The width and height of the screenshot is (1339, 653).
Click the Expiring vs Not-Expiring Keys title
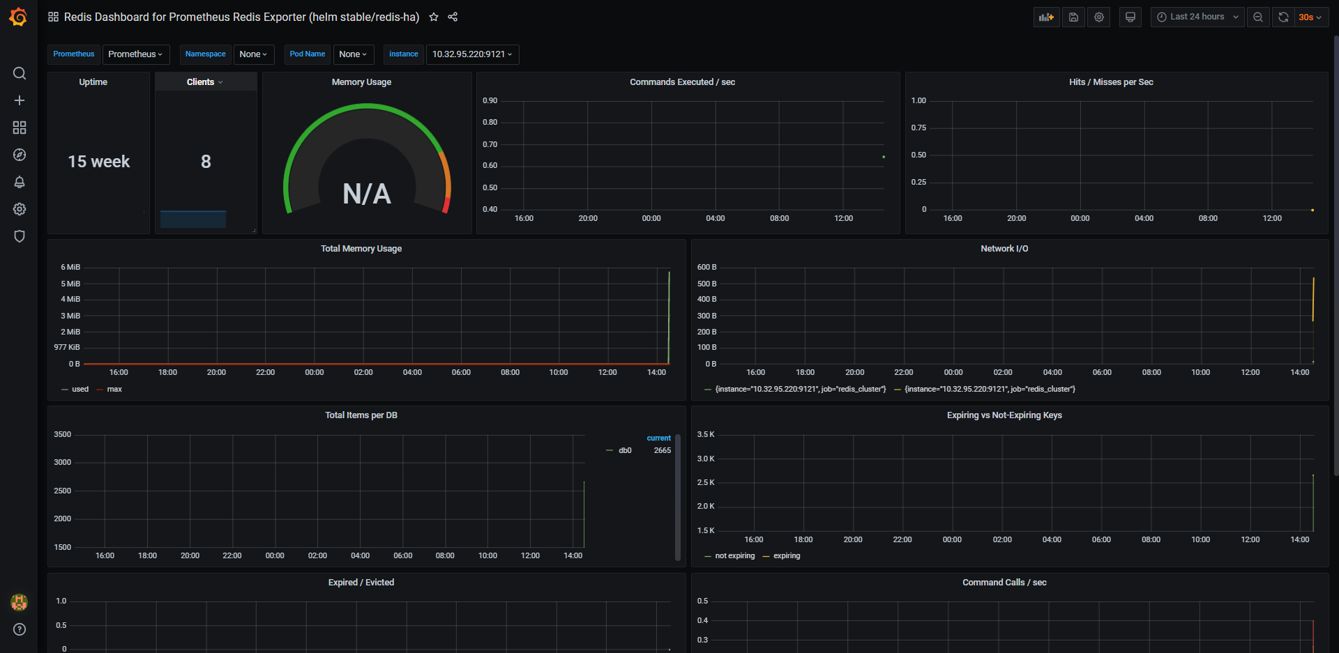pyautogui.click(x=1004, y=415)
